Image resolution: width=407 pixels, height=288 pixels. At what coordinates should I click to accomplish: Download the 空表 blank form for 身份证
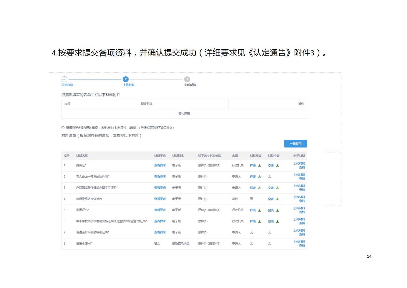coord(277,166)
